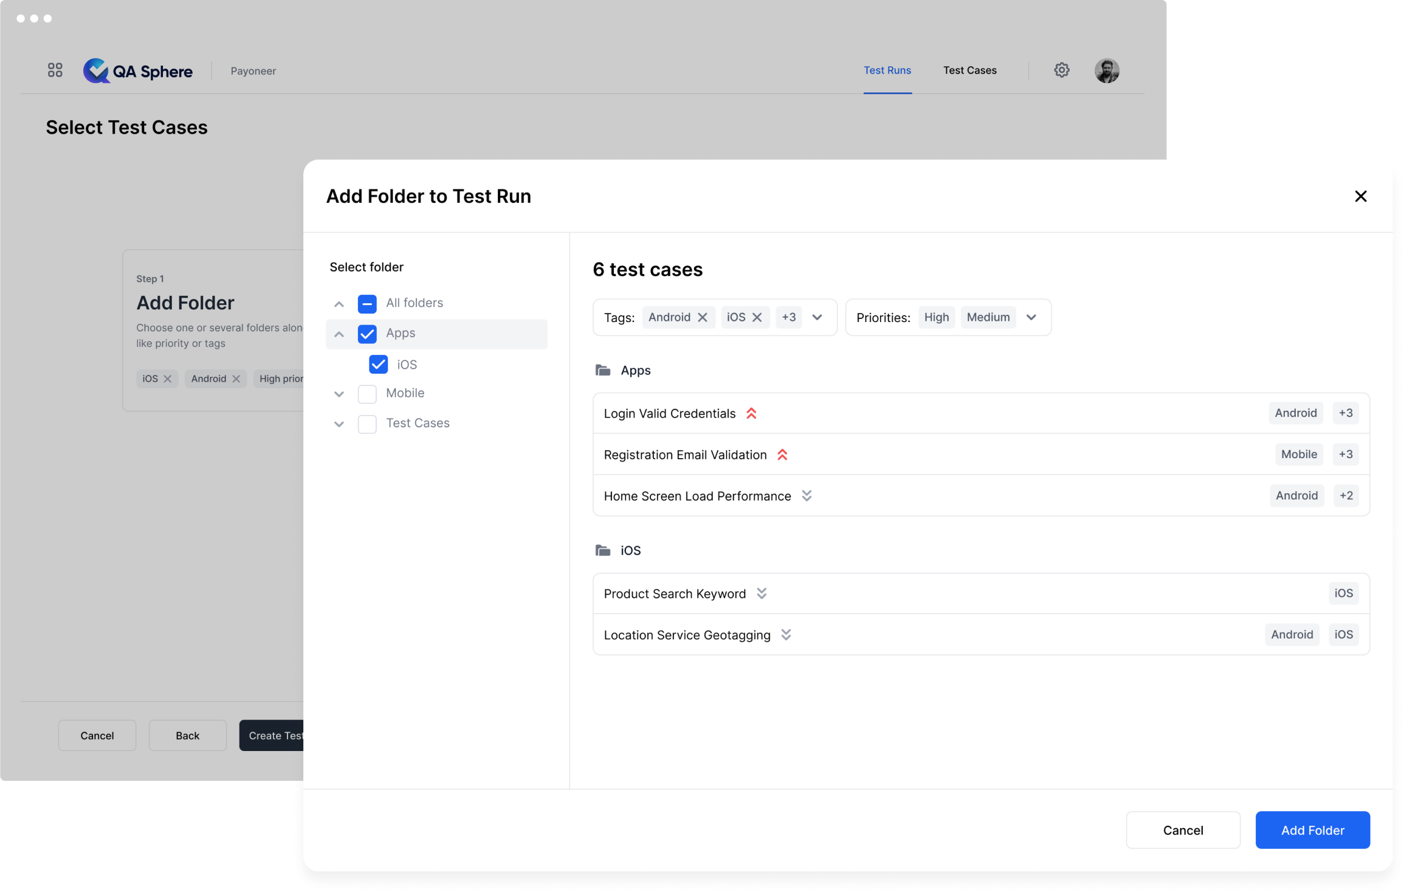Open the Tags filter dropdown

817,317
